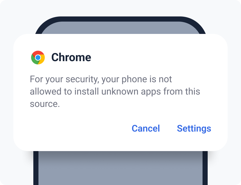Click the word "source." on the last line
Image resolution: width=241 pixels, height=185 pixels.
(45, 104)
